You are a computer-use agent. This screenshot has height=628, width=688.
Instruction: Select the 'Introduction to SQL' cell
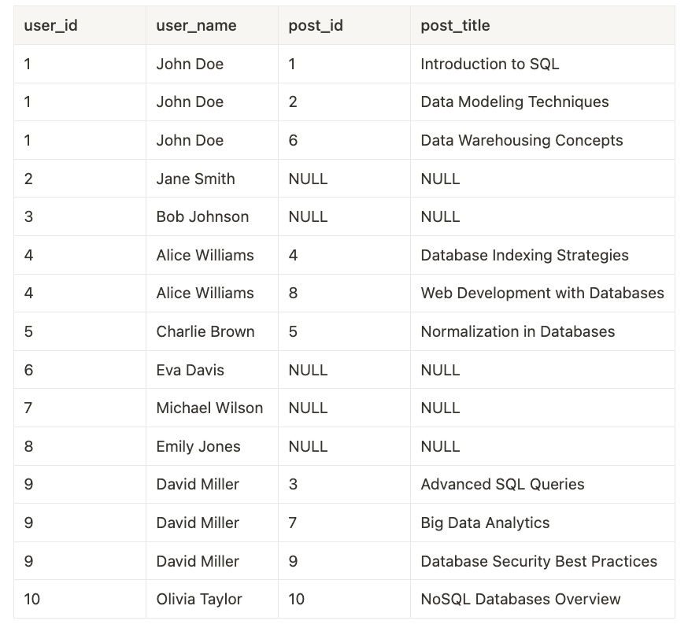(490, 64)
